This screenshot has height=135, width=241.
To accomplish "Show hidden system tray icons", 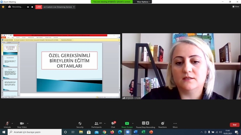I will click(x=201, y=132).
